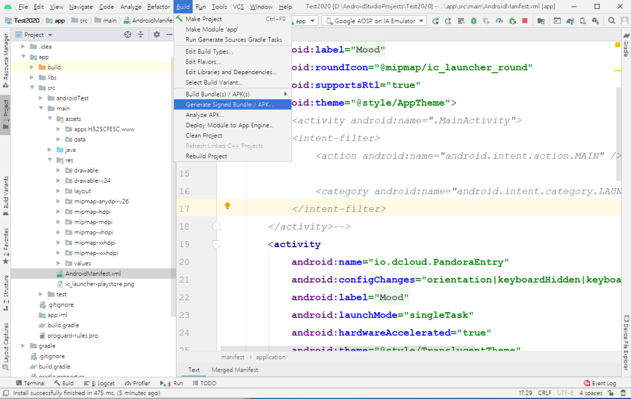Switch to the Merged Manifest tab
Image resolution: width=631 pixels, height=399 pixels.
pos(234,370)
